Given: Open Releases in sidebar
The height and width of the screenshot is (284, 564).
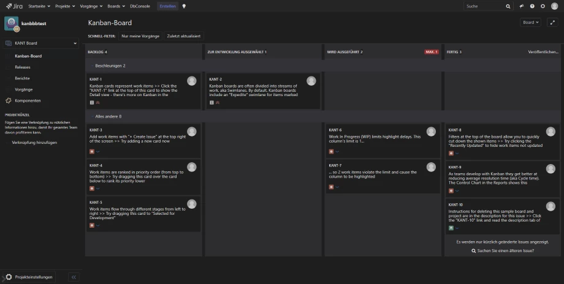Looking at the screenshot, I should click(x=23, y=67).
